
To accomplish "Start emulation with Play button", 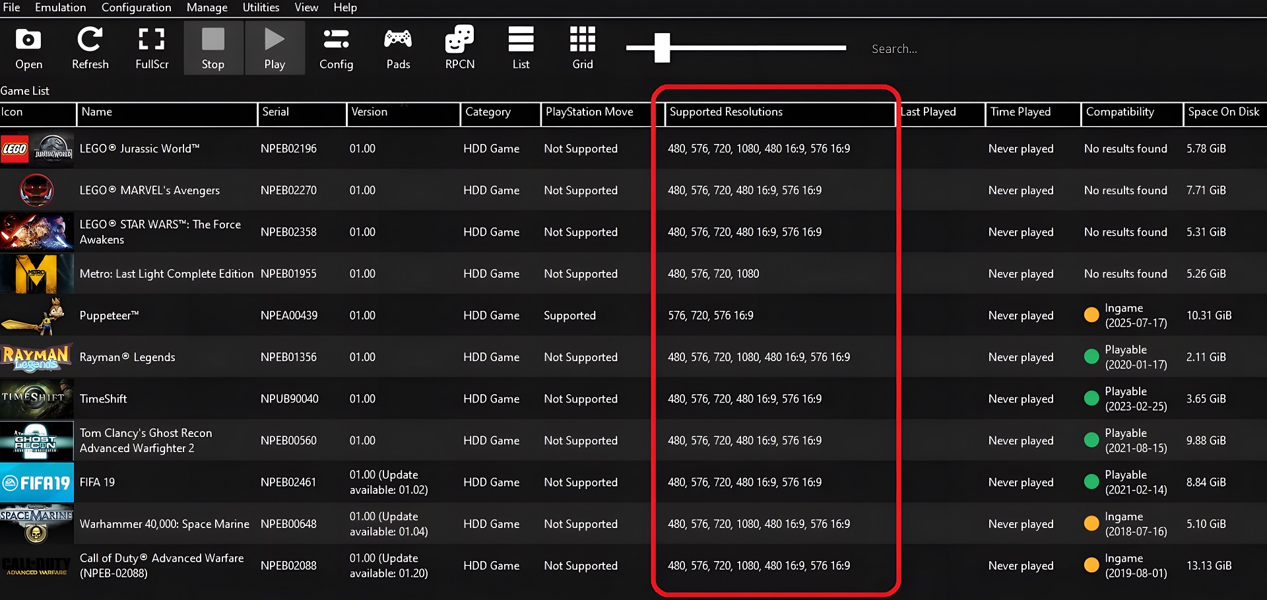I will (x=275, y=48).
